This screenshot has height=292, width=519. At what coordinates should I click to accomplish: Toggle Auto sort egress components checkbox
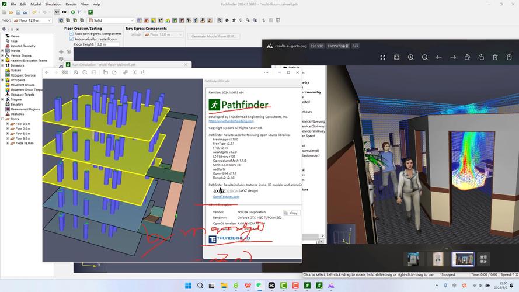pos(71,34)
